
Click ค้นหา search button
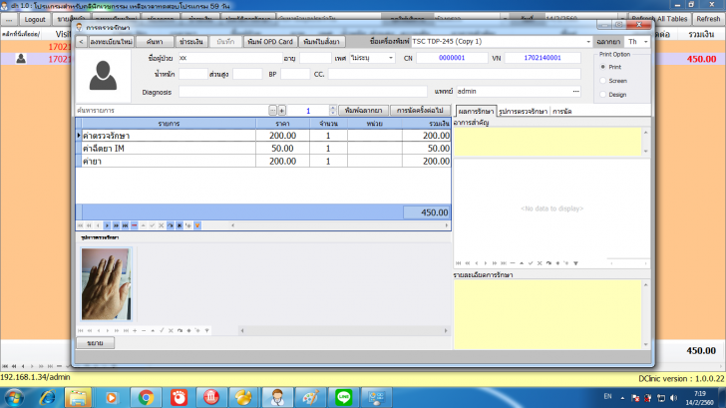coord(155,42)
